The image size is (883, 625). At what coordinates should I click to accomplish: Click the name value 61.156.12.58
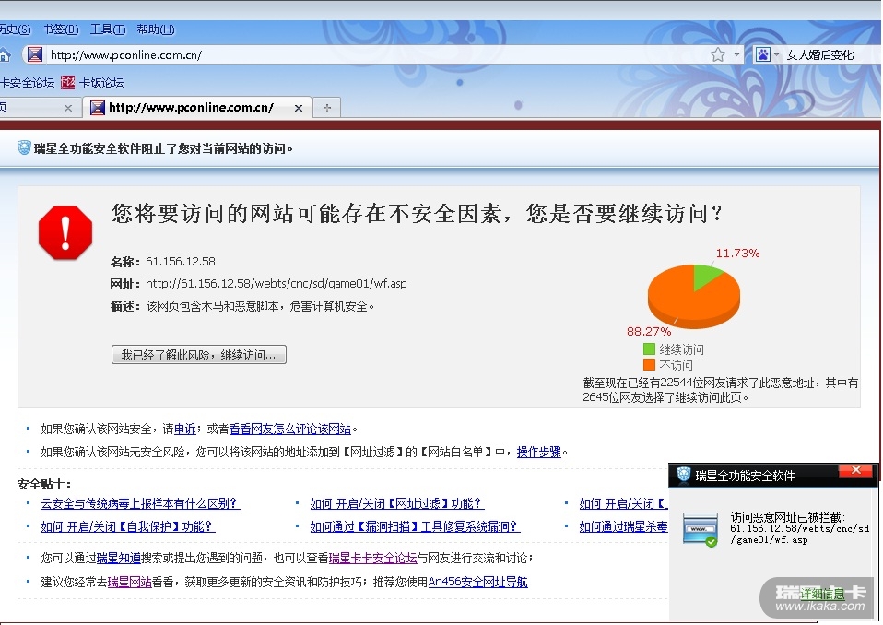point(181,261)
